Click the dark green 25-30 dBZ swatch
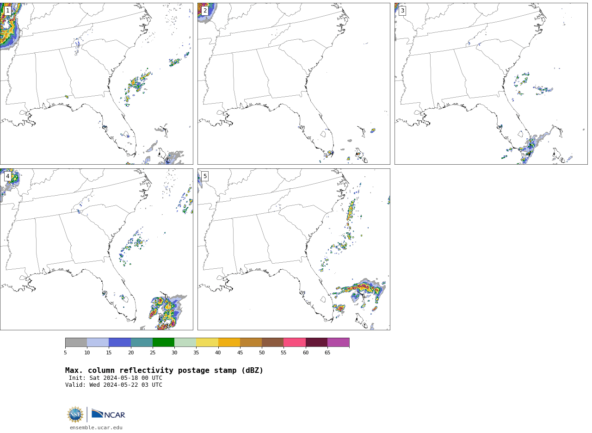This screenshot has height=433, width=592. point(163,342)
